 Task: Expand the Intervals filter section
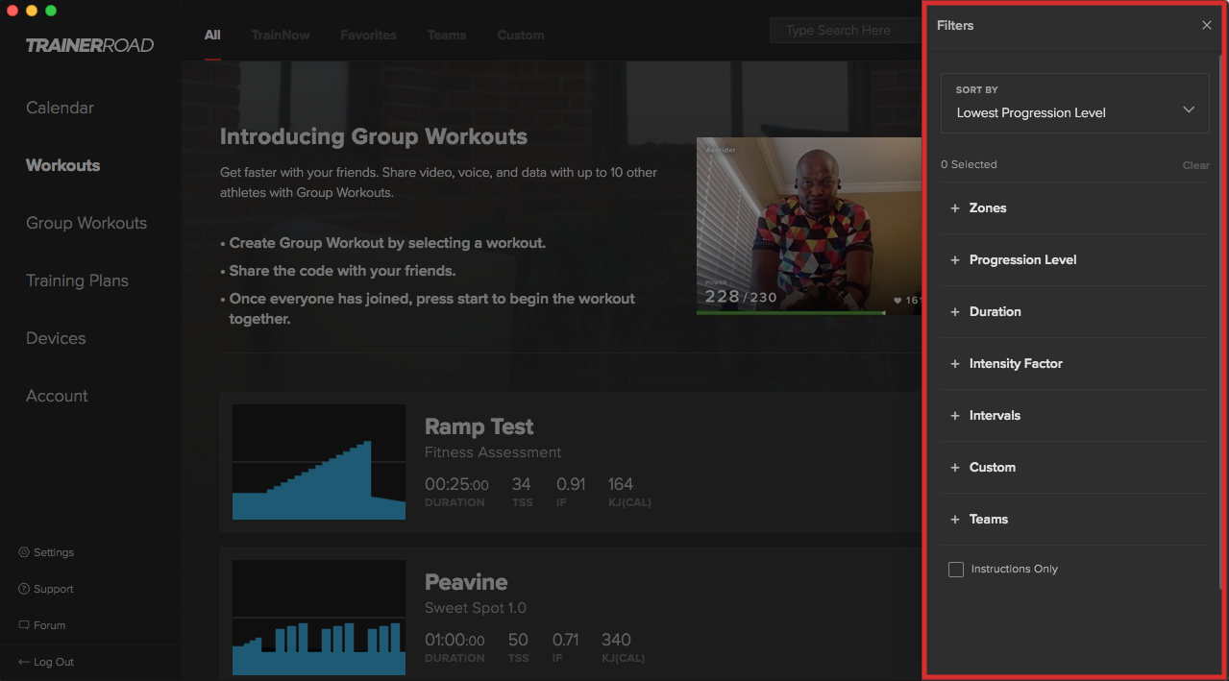point(1075,416)
